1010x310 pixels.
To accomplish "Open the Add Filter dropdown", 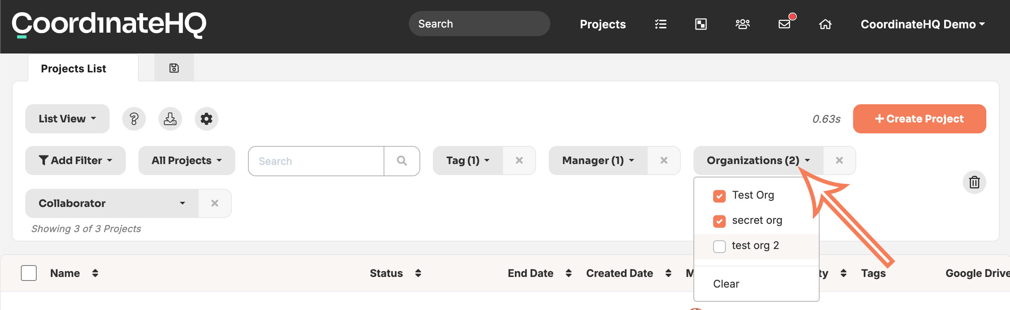I will pos(75,161).
